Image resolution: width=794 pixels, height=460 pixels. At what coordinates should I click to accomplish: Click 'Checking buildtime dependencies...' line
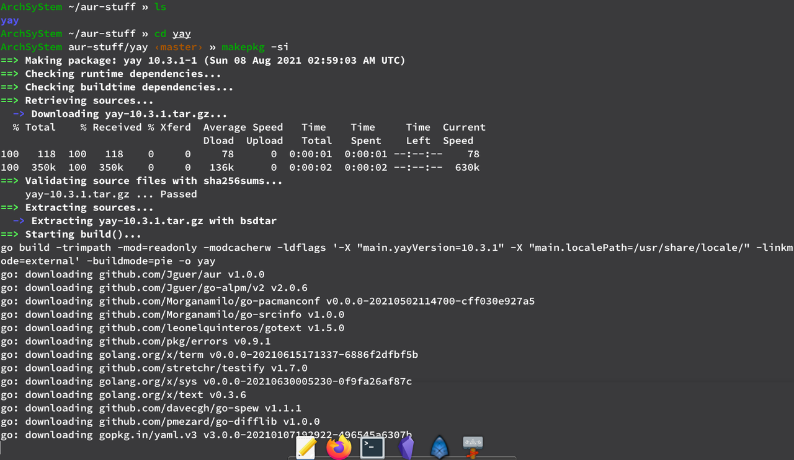click(117, 87)
